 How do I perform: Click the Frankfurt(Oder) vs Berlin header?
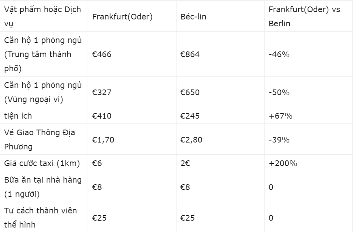(x=304, y=16)
